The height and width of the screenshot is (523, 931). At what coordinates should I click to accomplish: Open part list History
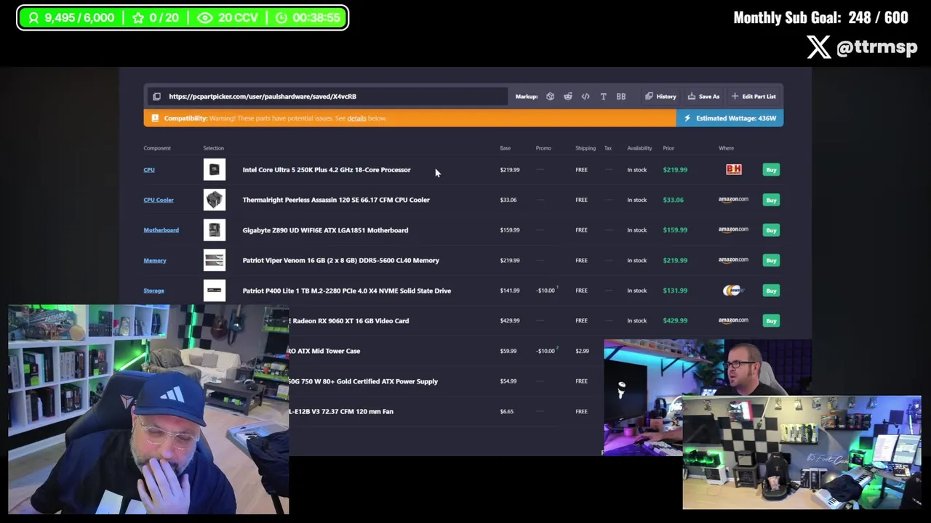click(660, 97)
